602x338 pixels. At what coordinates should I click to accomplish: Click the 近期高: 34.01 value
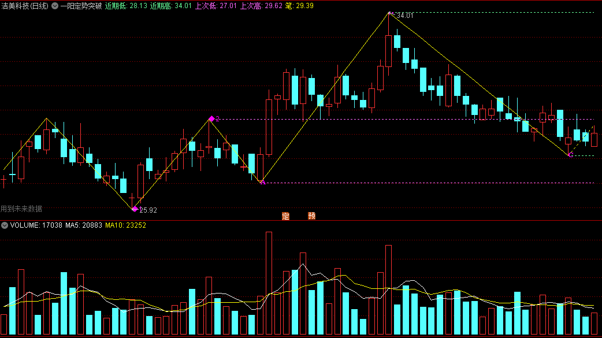171,6
